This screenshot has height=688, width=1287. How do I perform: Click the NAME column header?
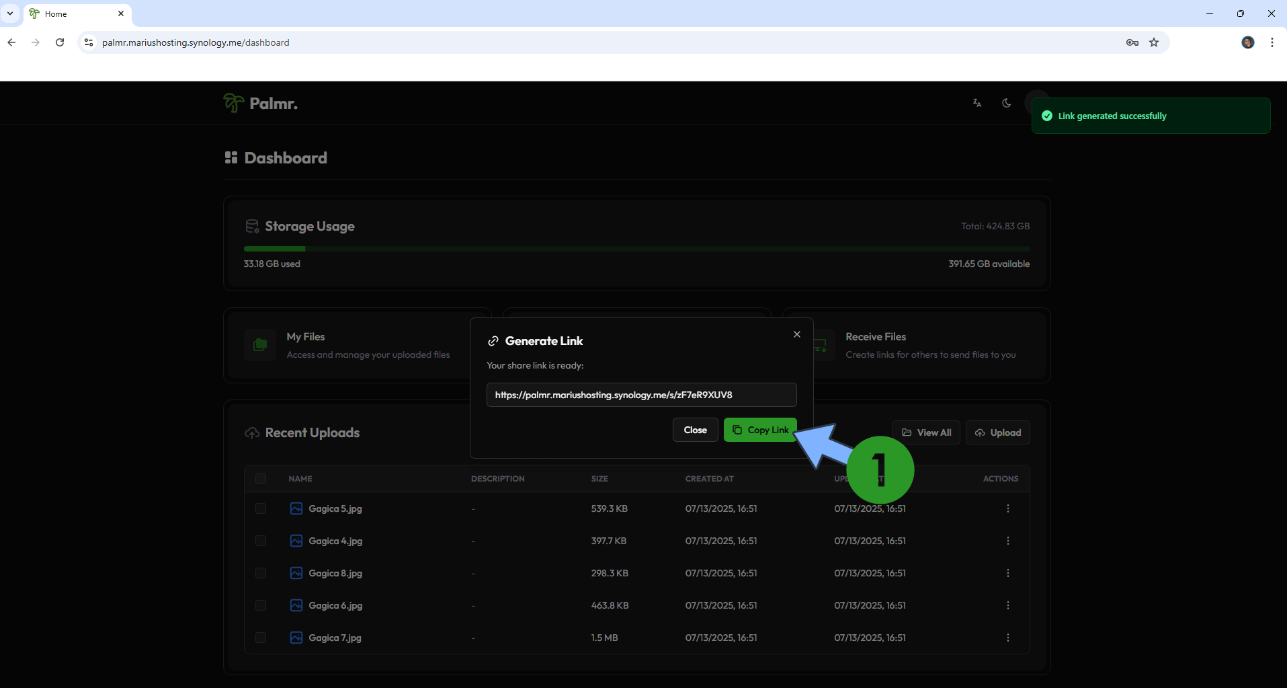[x=300, y=479]
